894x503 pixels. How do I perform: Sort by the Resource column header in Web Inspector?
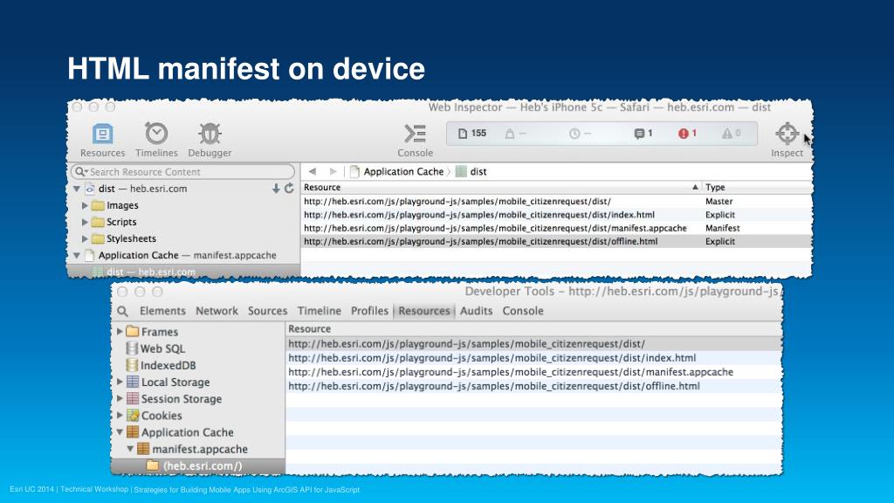coord(500,187)
